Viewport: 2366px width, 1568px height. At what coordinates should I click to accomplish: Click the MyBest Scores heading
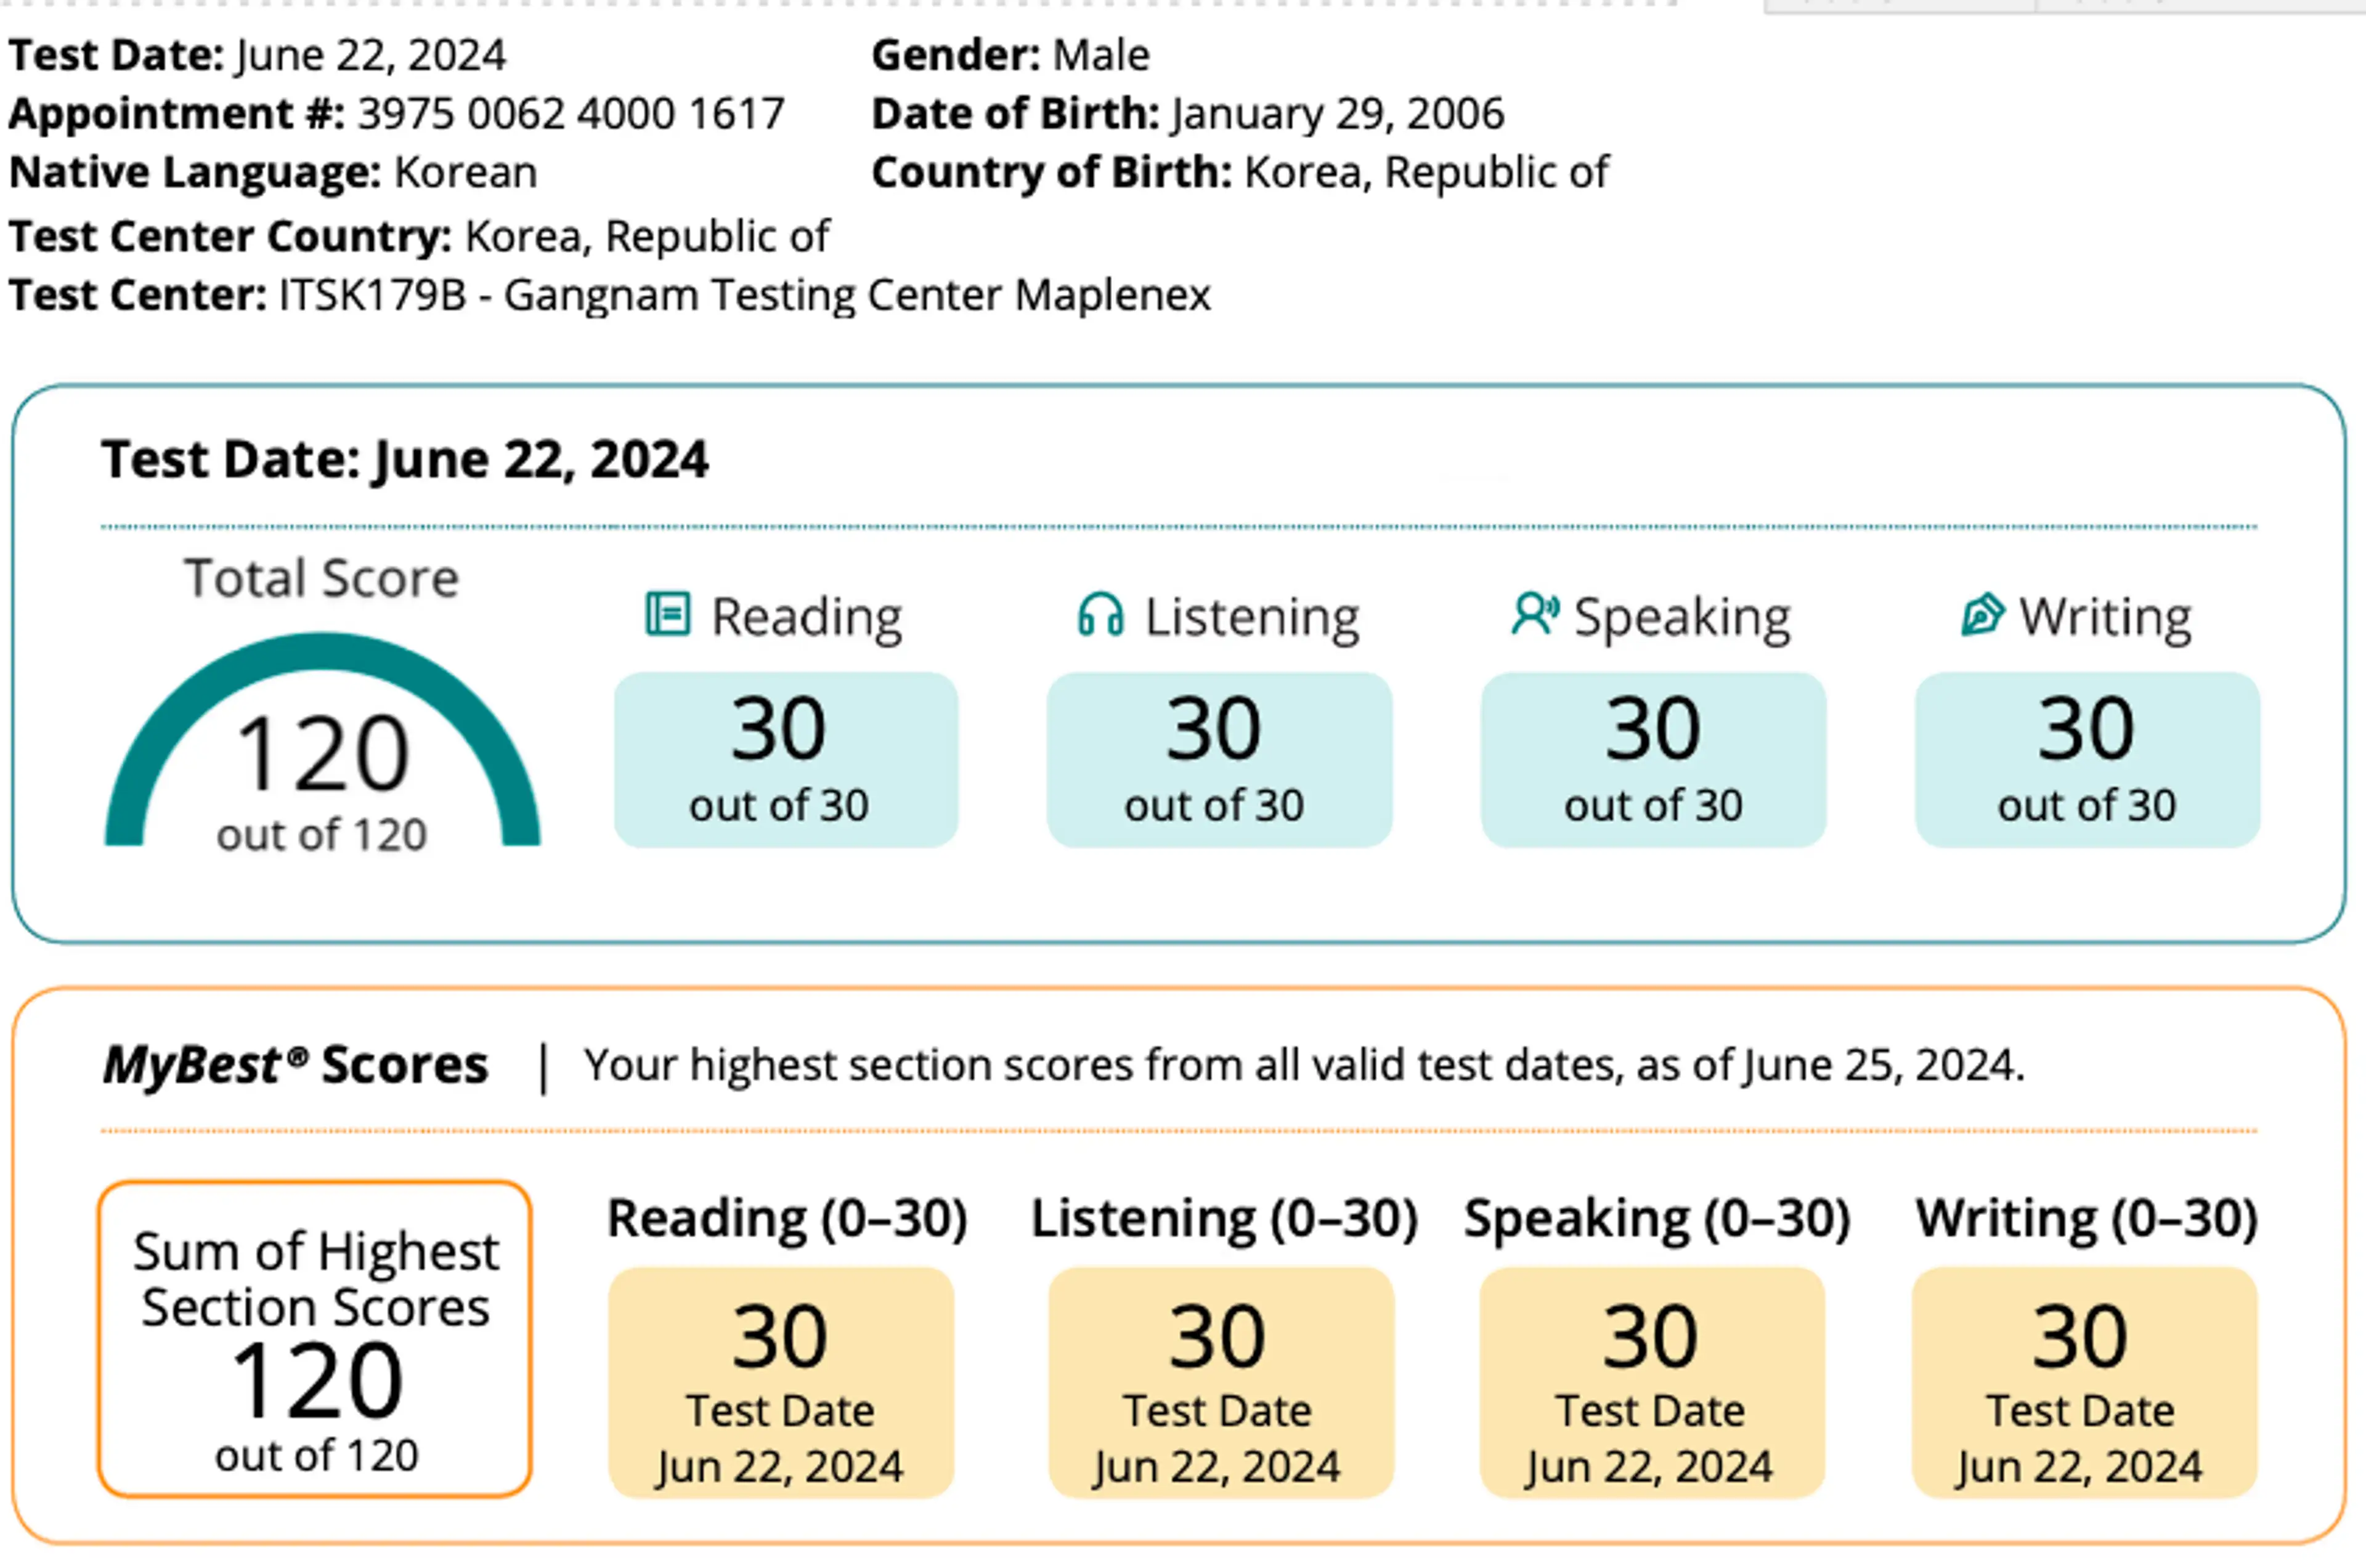[296, 1065]
